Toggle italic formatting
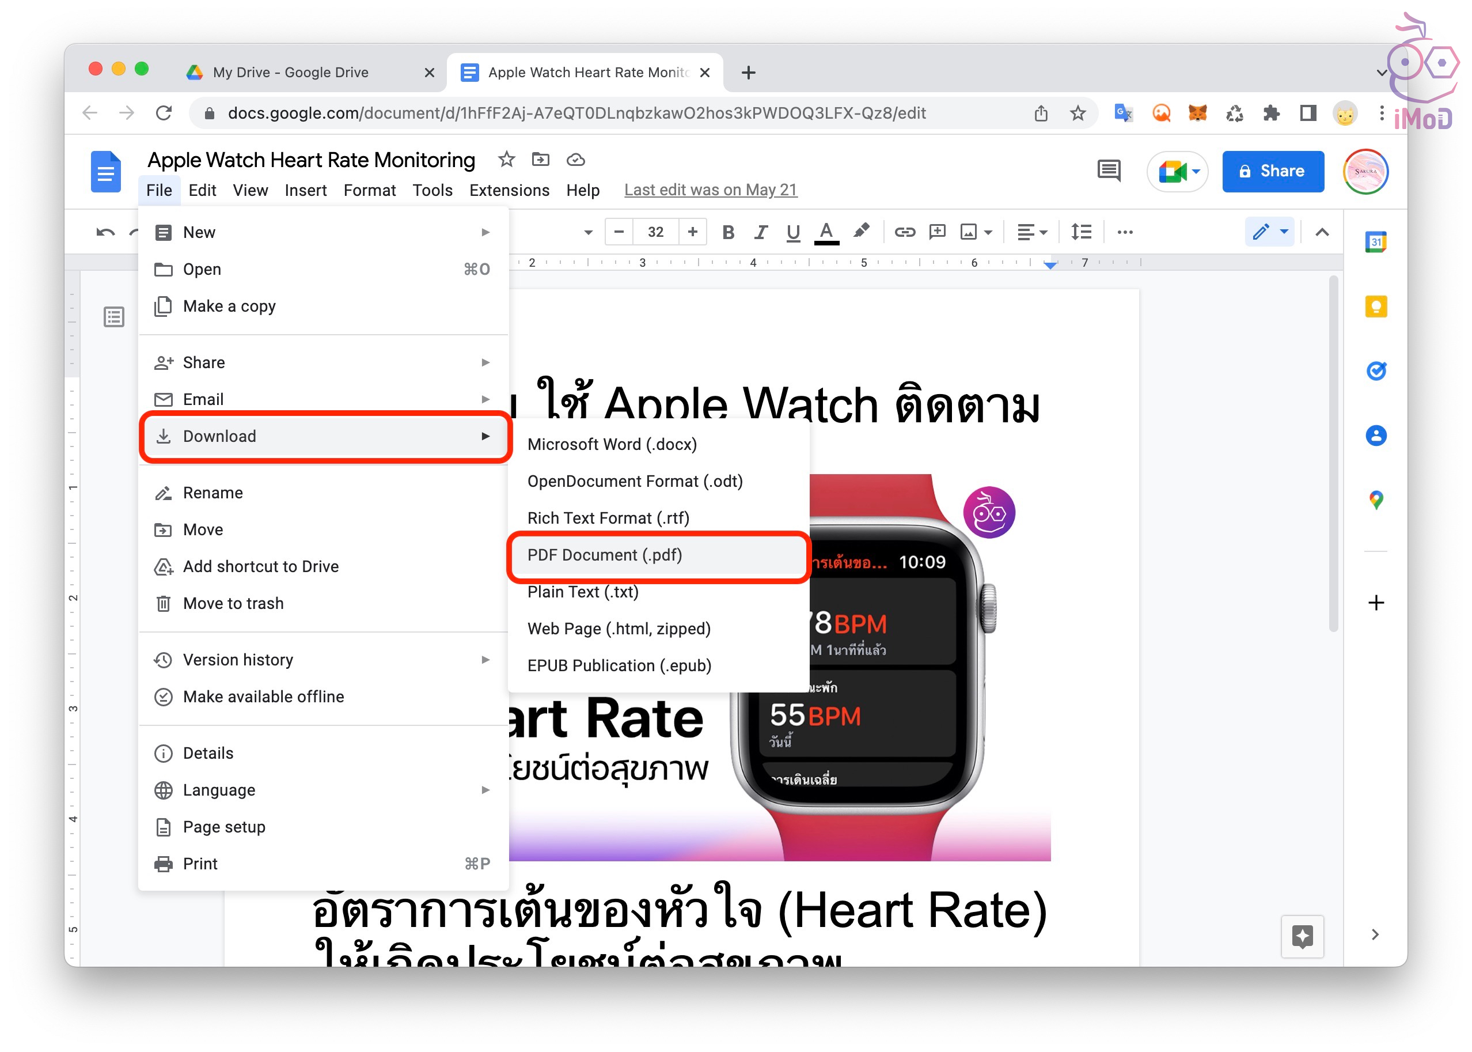1472x1052 pixels. click(760, 232)
